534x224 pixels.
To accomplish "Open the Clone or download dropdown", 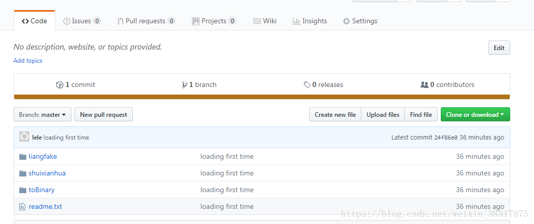I will (475, 115).
